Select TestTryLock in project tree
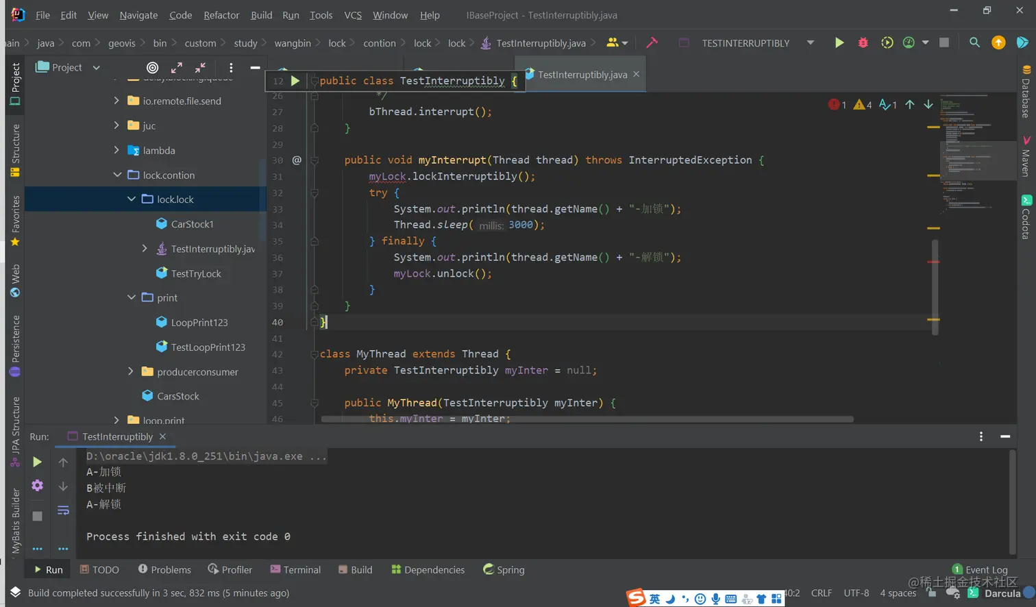Viewport: 1036px width, 607px height. pyautogui.click(x=196, y=273)
